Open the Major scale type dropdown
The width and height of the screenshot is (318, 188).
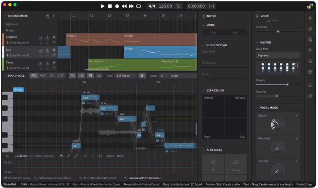click(x=183, y=76)
